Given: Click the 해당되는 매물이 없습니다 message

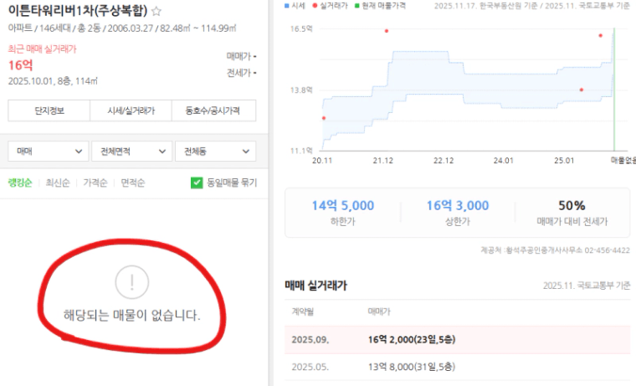Looking at the screenshot, I should click(132, 315).
